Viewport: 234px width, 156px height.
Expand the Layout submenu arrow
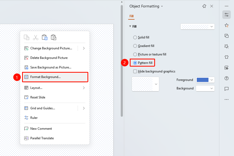pyautogui.click(x=84, y=88)
